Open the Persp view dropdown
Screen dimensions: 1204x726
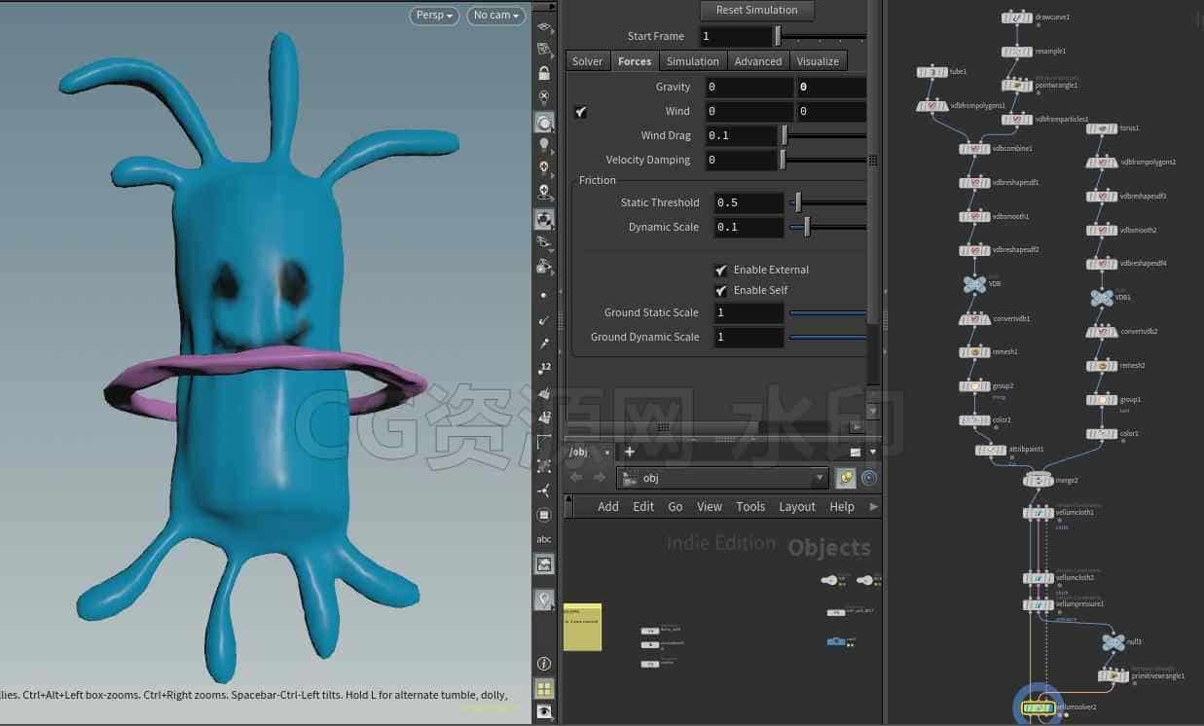click(434, 16)
